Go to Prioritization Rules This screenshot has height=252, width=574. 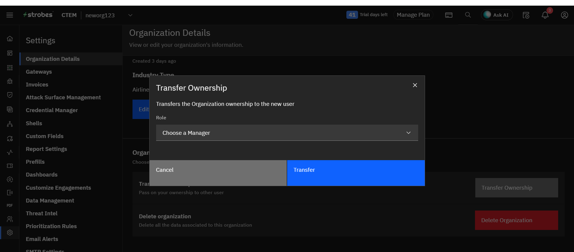point(51,226)
